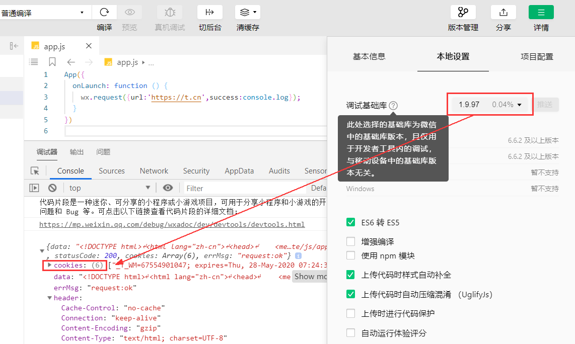The height and width of the screenshot is (344, 575).
Task: Click the app.js breadcrumb label
Action: [127, 62]
